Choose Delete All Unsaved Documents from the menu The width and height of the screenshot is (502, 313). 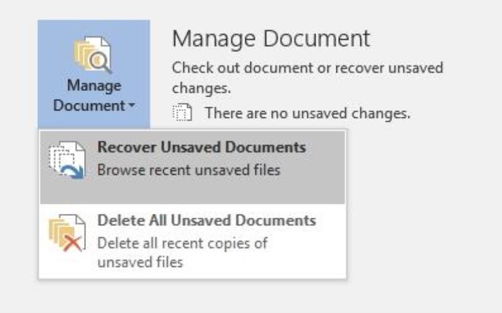tap(193, 241)
